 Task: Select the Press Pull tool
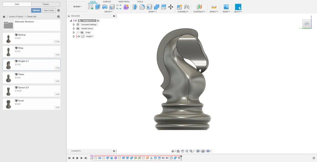point(135,6)
